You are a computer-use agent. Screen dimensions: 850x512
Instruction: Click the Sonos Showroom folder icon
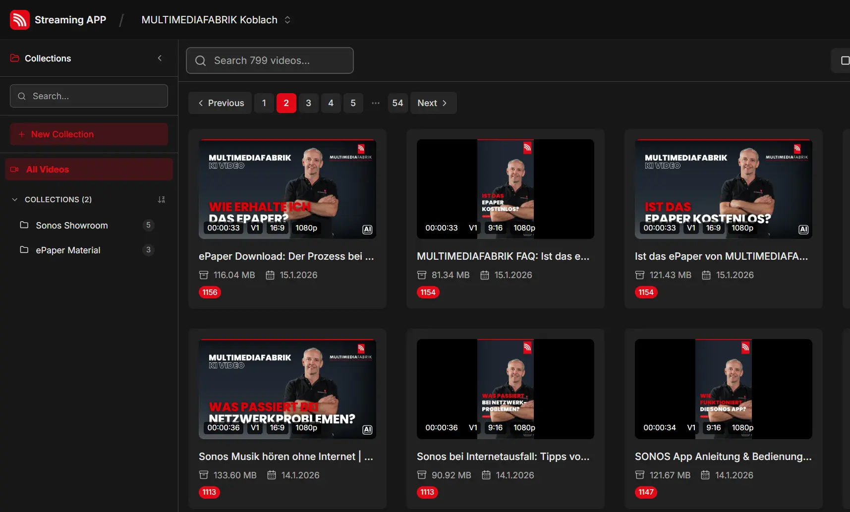(24, 225)
